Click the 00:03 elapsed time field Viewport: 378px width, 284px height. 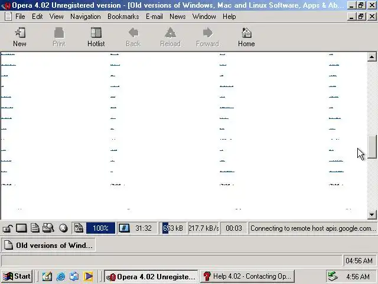(234, 228)
